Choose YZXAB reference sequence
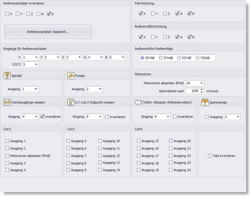Screen dimensions: 251x197 197,58
